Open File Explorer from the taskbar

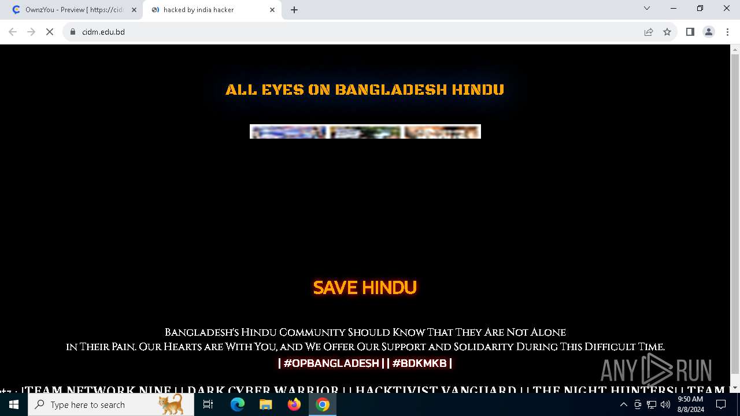[266, 404]
